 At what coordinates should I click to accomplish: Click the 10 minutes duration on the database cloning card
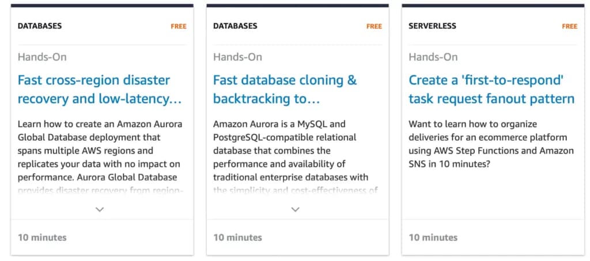[237, 237]
